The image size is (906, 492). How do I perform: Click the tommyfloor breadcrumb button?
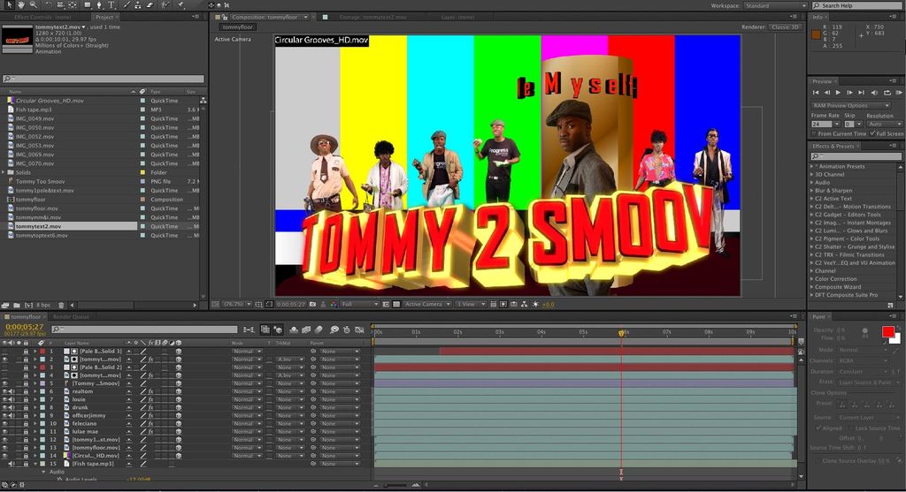pos(237,27)
